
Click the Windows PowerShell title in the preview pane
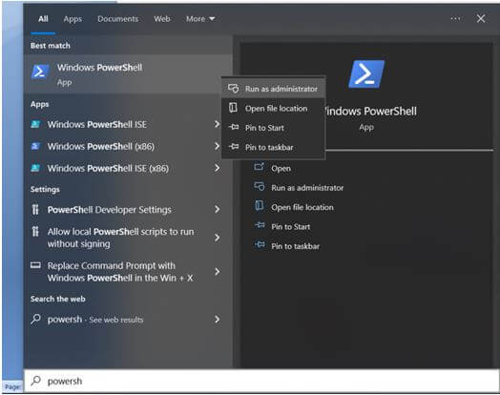370,112
